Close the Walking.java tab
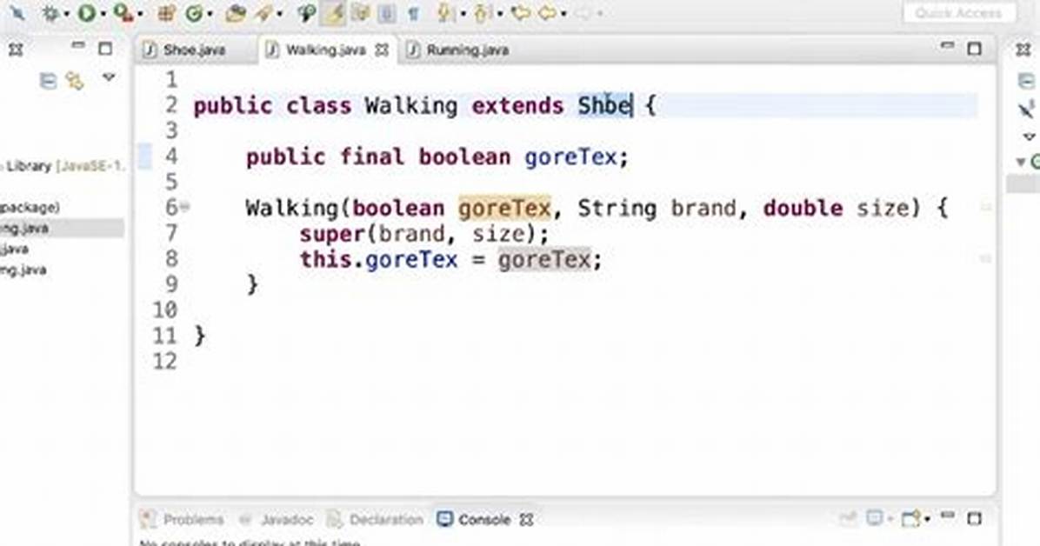Image resolution: width=1040 pixels, height=546 pixels. 382,50
